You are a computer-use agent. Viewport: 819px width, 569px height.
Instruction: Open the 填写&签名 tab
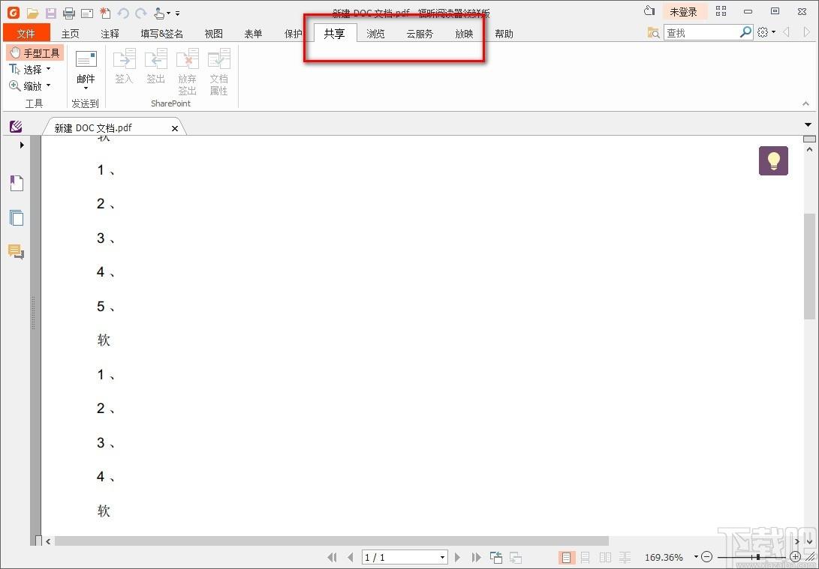click(x=162, y=34)
